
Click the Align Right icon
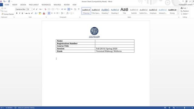[55, 13]
